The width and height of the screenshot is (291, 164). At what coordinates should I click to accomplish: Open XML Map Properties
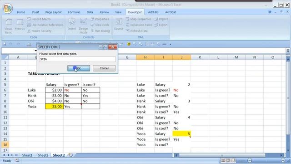coord(138,19)
